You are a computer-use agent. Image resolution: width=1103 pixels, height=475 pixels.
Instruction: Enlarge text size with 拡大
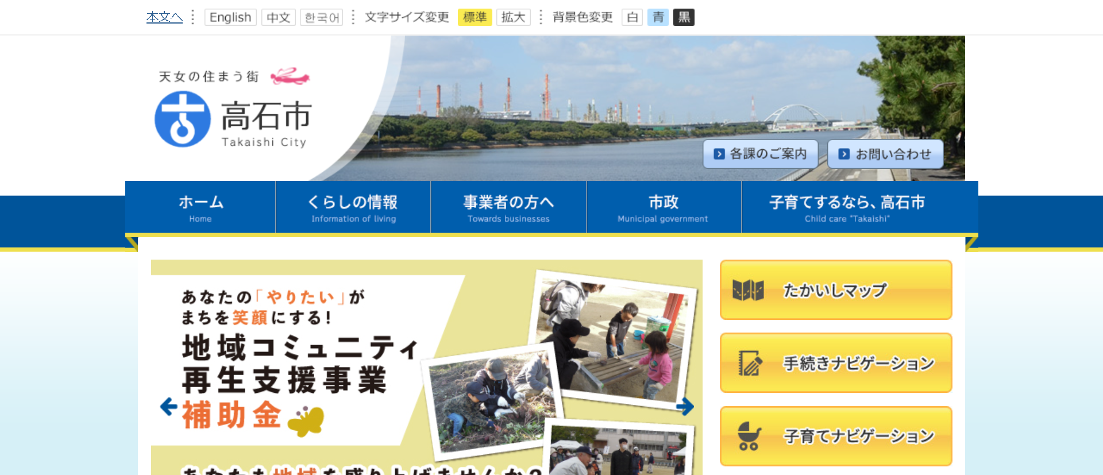pyautogui.click(x=514, y=17)
